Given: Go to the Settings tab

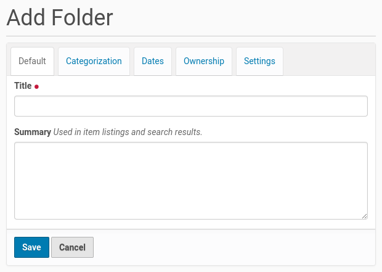Looking at the screenshot, I should [259, 61].
